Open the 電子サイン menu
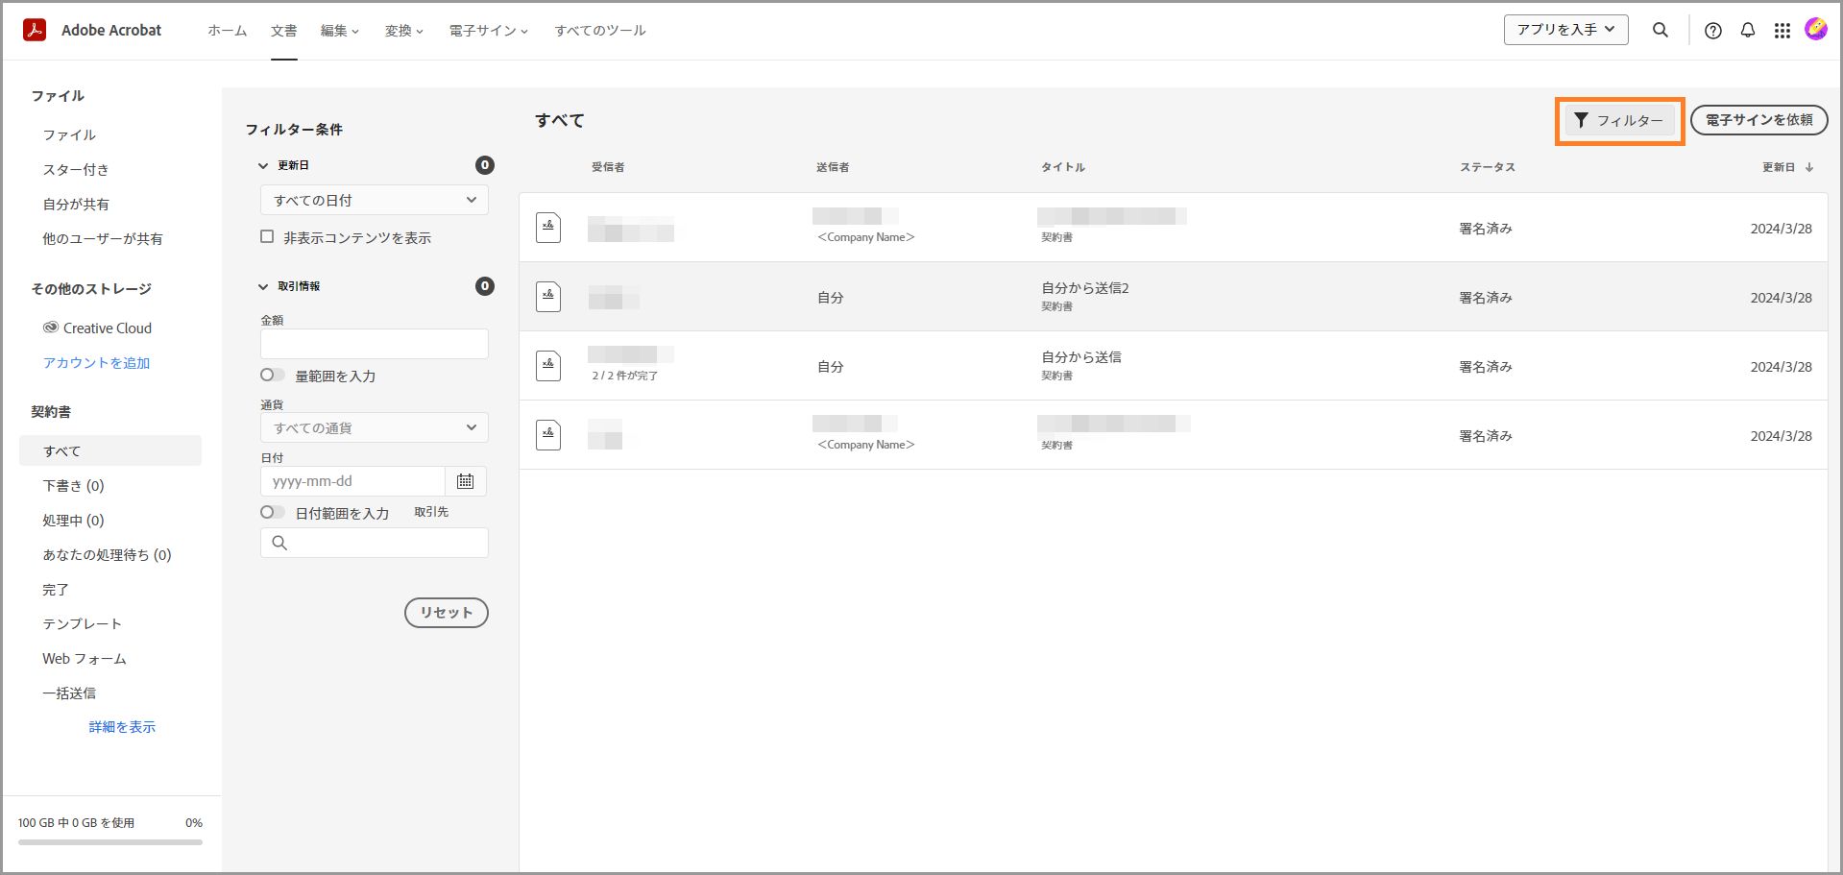Screen dimensions: 1843x875 click(487, 30)
